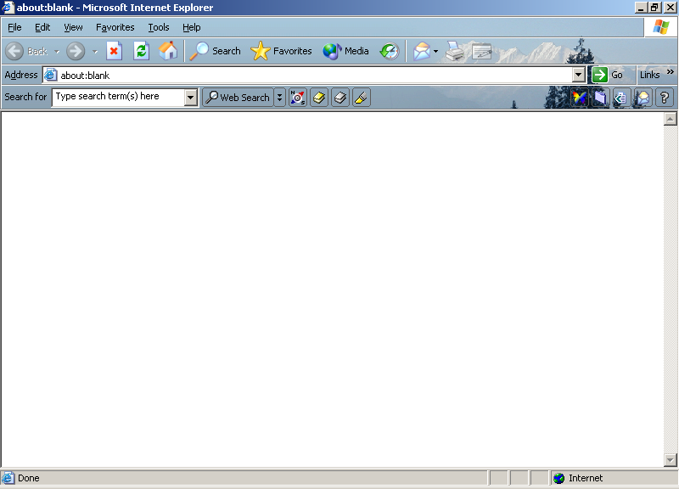Click the Windows flag logo

pyautogui.click(x=661, y=27)
